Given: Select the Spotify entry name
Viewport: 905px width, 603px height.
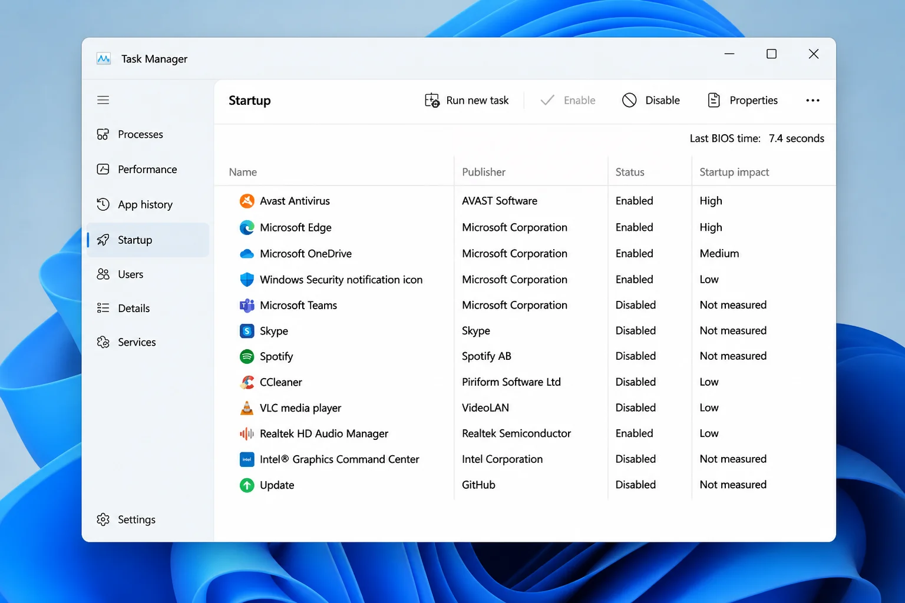Looking at the screenshot, I should 276,356.
